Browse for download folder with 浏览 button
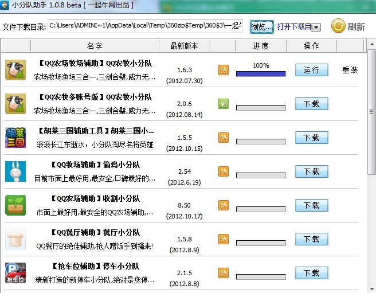This screenshot has width=376, height=293. (261, 27)
